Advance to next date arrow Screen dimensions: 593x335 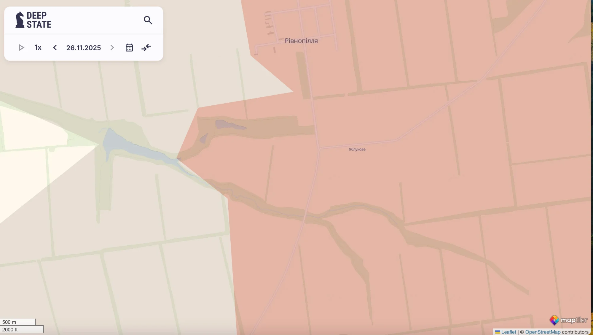point(112,47)
